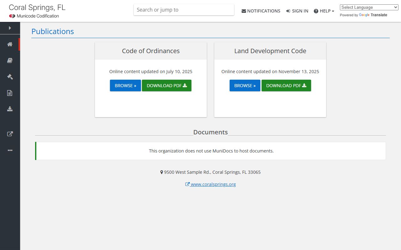Click the download tray icon in sidebar
This screenshot has width=401, height=250.
coord(10,109)
